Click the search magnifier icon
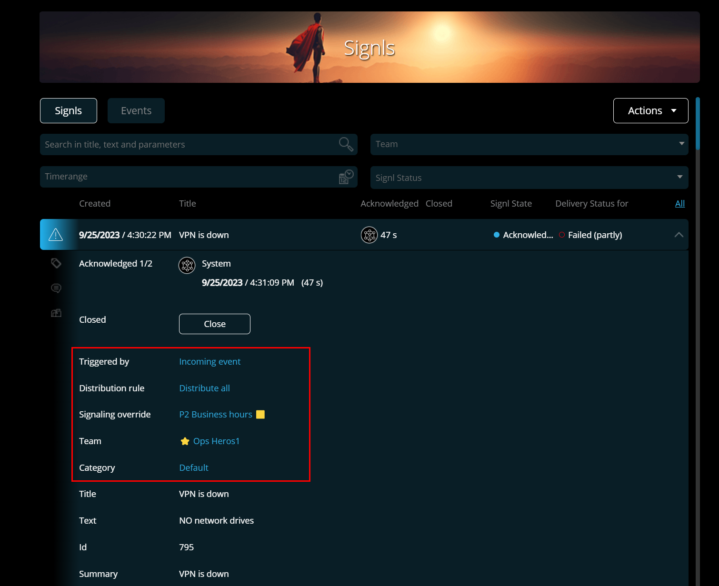719x586 pixels. coord(346,144)
